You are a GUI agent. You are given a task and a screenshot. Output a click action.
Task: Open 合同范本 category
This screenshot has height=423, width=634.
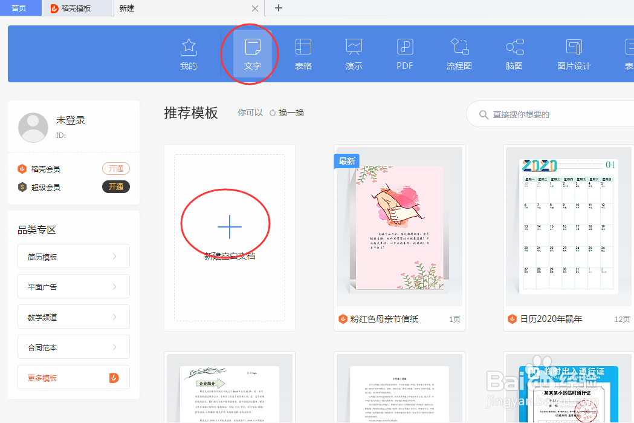74,347
